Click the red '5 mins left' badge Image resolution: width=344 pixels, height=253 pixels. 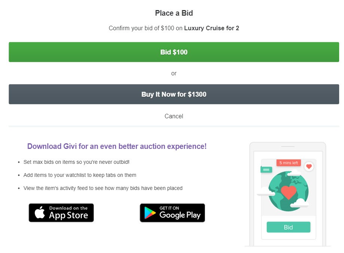[289, 163]
